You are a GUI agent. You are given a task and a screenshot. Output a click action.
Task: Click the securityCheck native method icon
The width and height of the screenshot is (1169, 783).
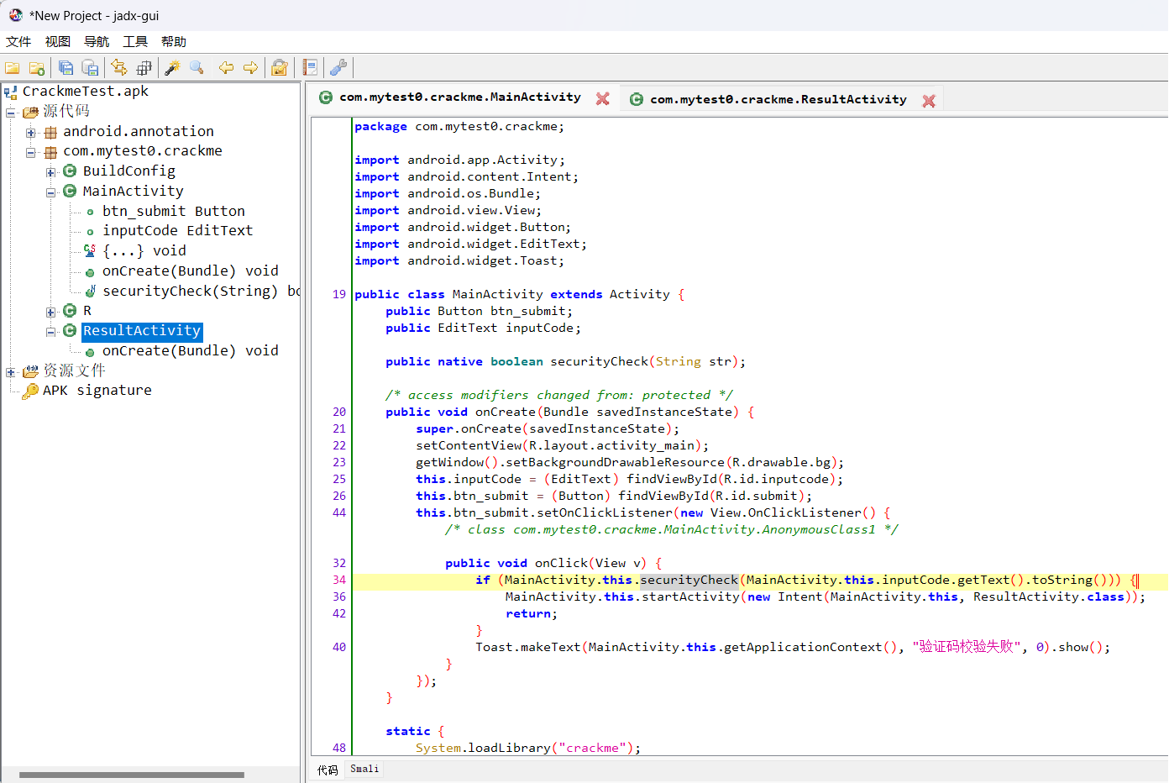click(x=90, y=292)
